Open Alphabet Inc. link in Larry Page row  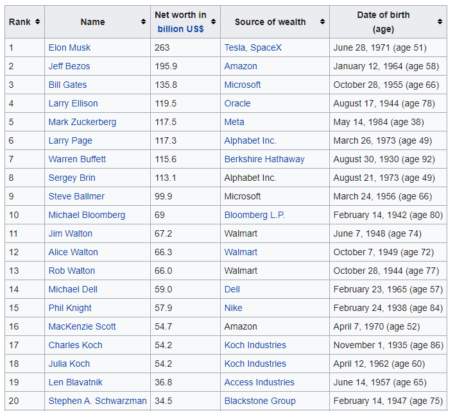[250, 140]
